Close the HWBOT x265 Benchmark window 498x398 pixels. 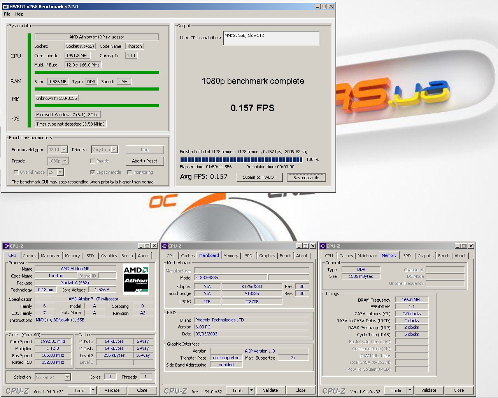pos(331,7)
